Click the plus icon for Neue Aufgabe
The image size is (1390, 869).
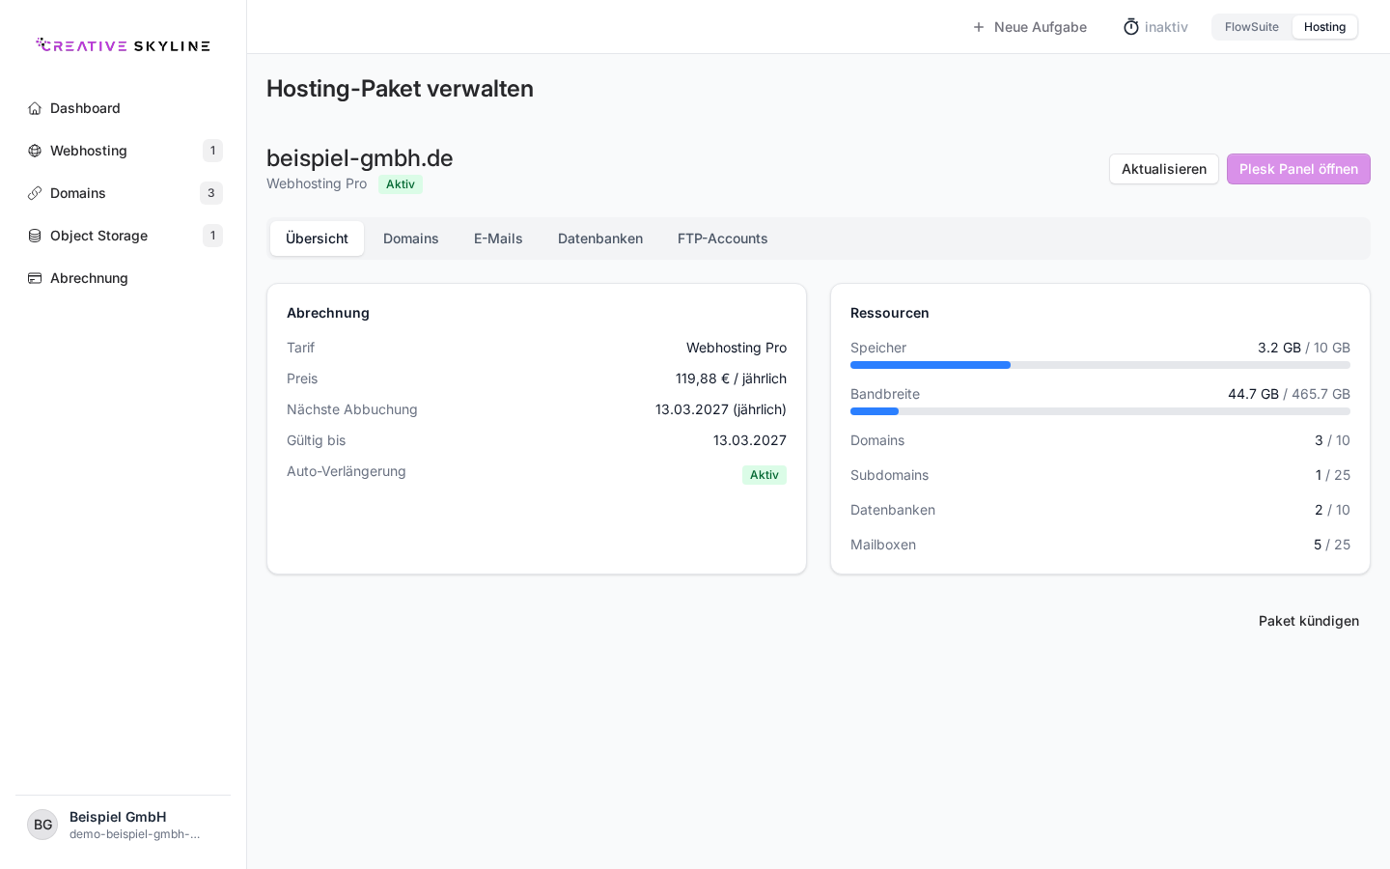(x=979, y=27)
